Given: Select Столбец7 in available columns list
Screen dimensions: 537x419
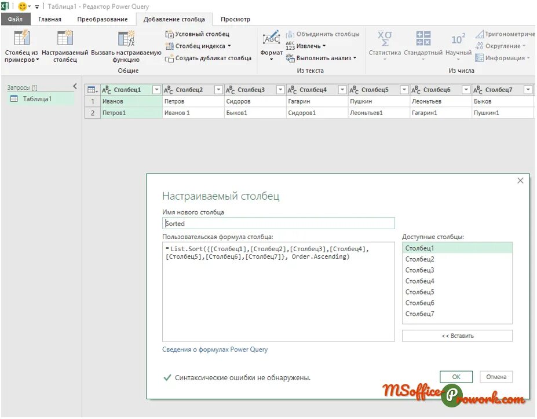Looking at the screenshot, I should (x=457, y=314).
